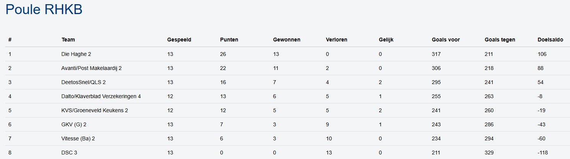Click the # ranking column header
The width and height of the screenshot is (570, 159).
click(x=10, y=40)
